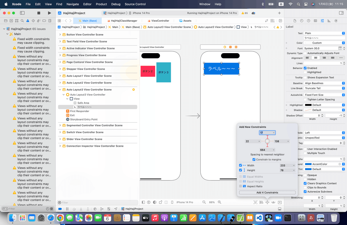
Task: Collapse Auto Layout3 View Controller Scene
Action: pos(60,90)
